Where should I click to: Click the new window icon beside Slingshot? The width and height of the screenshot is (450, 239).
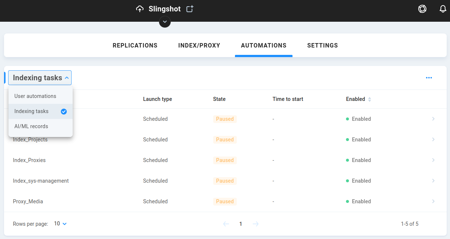coord(190,9)
